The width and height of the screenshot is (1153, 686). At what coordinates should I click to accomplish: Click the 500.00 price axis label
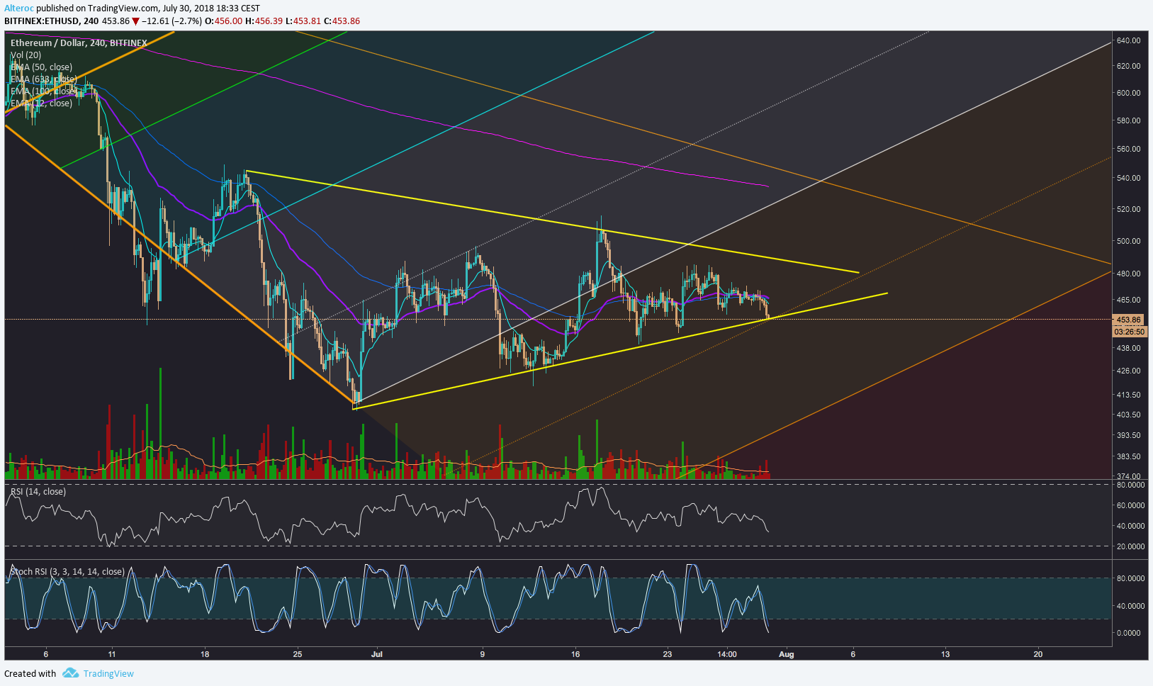point(1128,241)
